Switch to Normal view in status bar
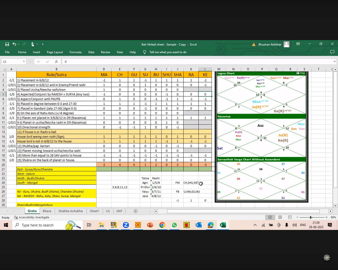 point(270,217)
